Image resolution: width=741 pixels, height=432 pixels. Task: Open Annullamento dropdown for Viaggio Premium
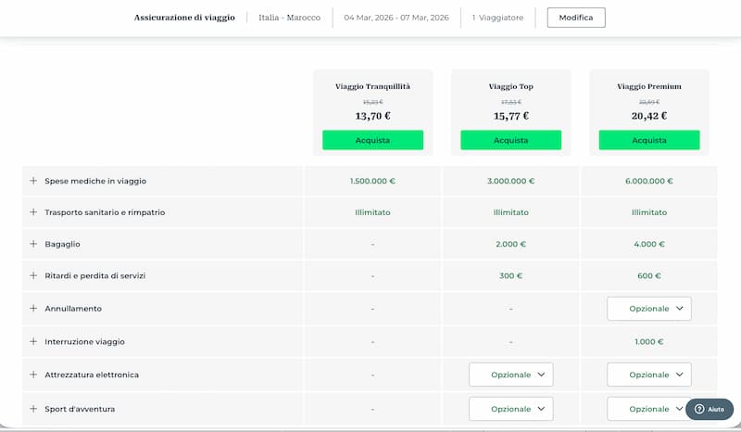648,309
